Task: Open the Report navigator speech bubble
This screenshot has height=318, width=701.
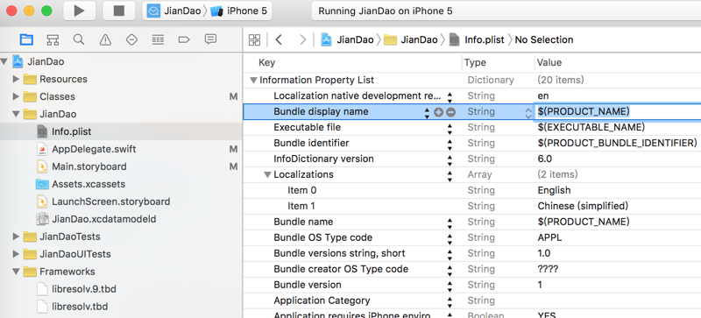Action: (210, 39)
